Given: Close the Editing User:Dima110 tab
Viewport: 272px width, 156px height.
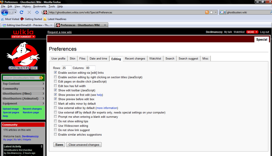Looking at the screenshot, I should (x=51, y=25).
